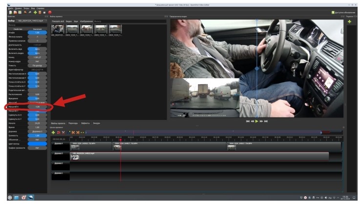Click the Open Project folder icon
The width and height of the screenshot is (362, 207).
point(15,12)
